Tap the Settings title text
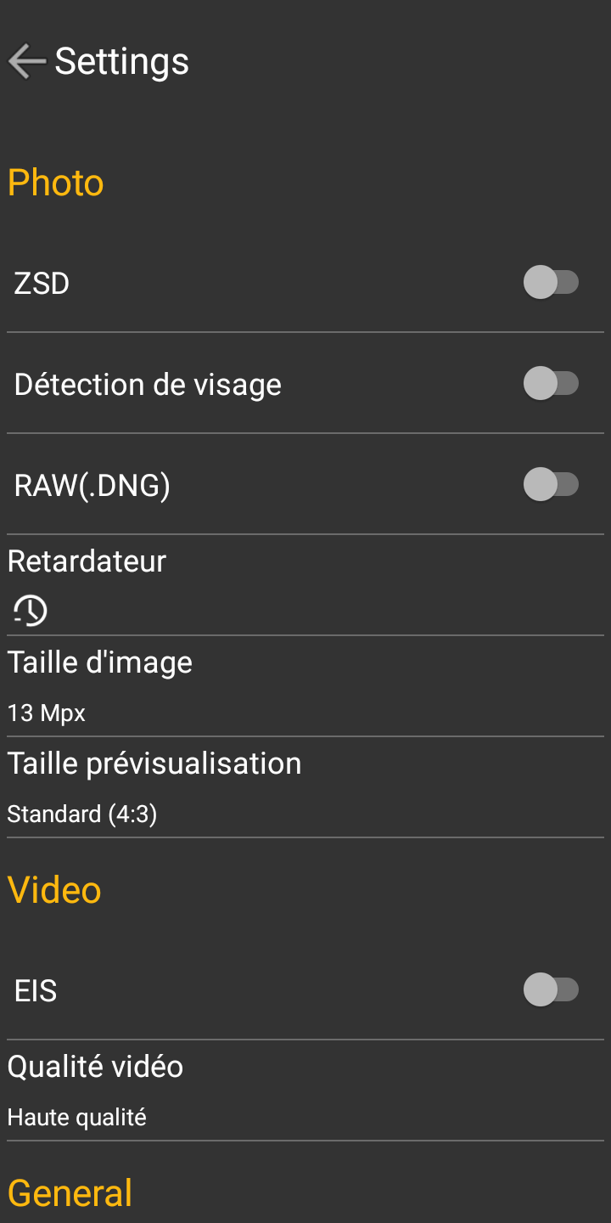The image size is (611, 1223). point(121,61)
